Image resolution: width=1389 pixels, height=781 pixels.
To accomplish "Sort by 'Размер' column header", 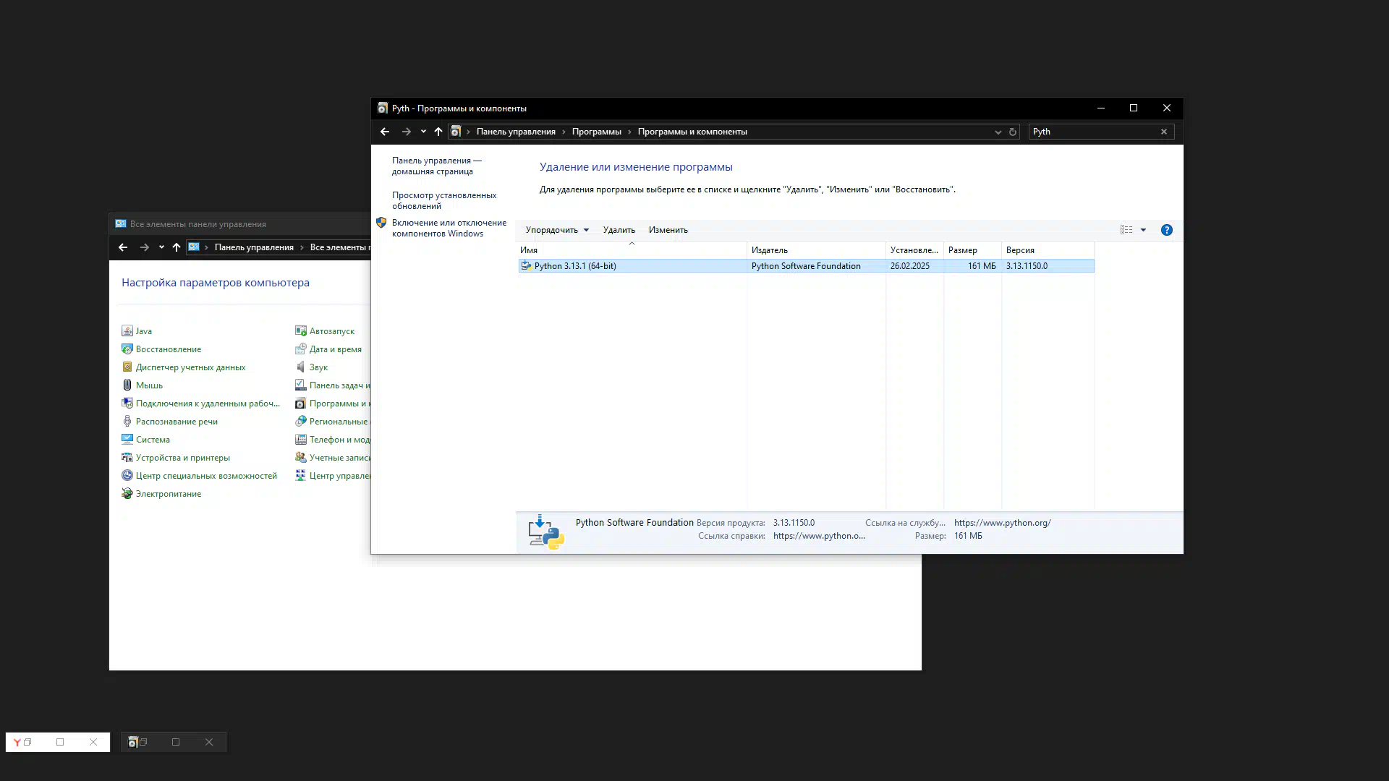I will point(972,250).
